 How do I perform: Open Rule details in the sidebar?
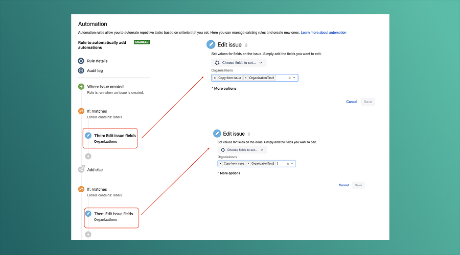pyautogui.click(x=97, y=61)
